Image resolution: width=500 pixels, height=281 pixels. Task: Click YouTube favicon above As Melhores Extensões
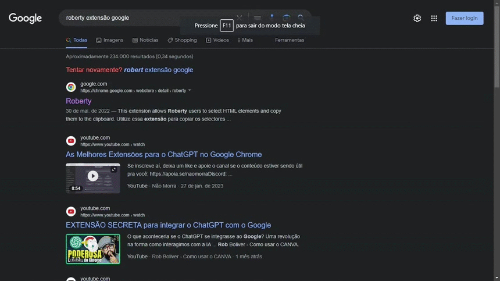coord(71,141)
